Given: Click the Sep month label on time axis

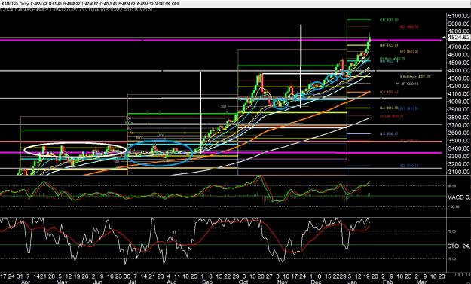Looking at the screenshot, I should coord(207,282).
